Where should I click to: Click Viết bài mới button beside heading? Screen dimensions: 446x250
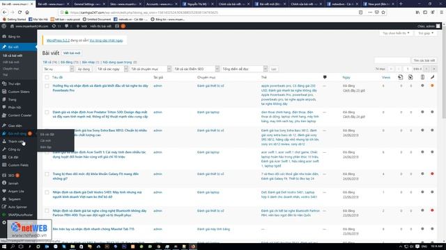click(72, 53)
